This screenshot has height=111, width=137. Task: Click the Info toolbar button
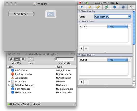pyautogui.click(x=31, y=59)
